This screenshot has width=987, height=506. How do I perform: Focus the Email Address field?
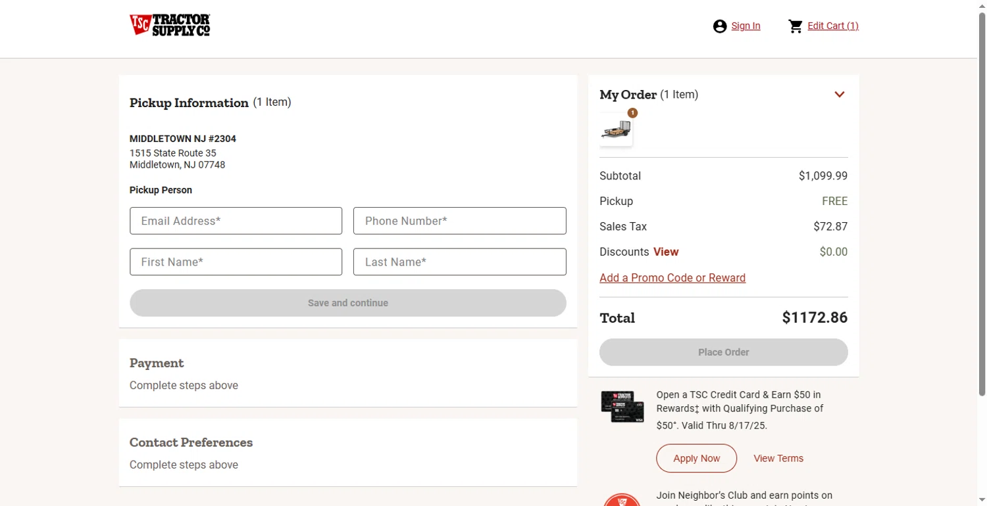pyautogui.click(x=236, y=221)
